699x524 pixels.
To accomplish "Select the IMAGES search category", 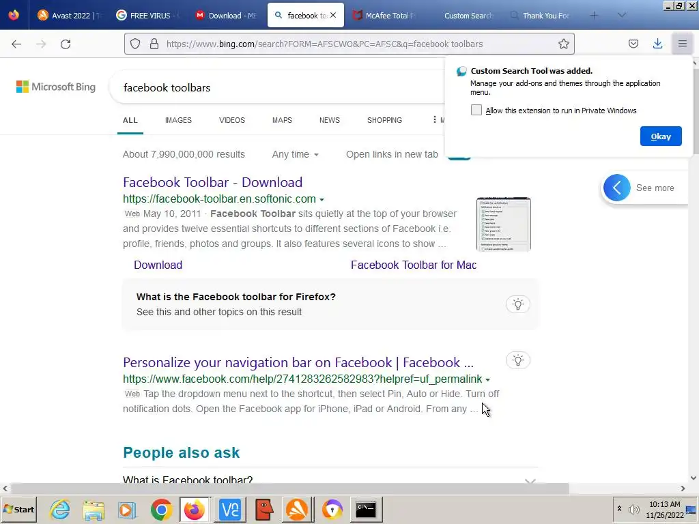I will coord(178,120).
